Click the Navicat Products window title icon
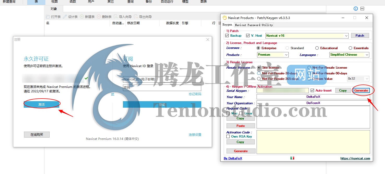385x174 pixels. [224, 18]
